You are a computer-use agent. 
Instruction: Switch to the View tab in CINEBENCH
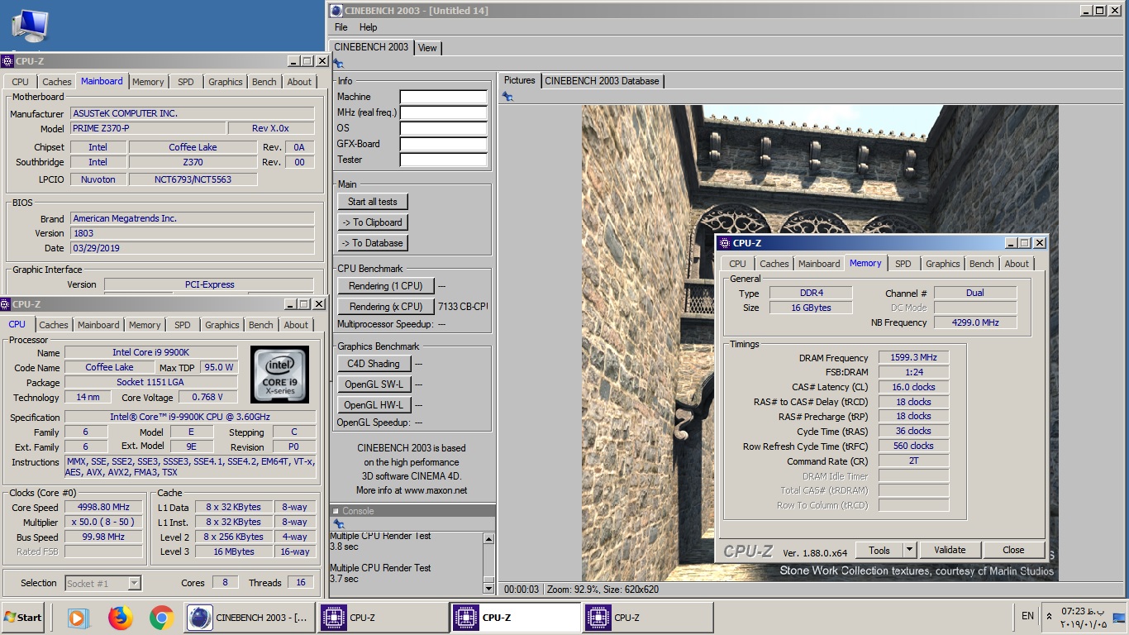coord(427,48)
